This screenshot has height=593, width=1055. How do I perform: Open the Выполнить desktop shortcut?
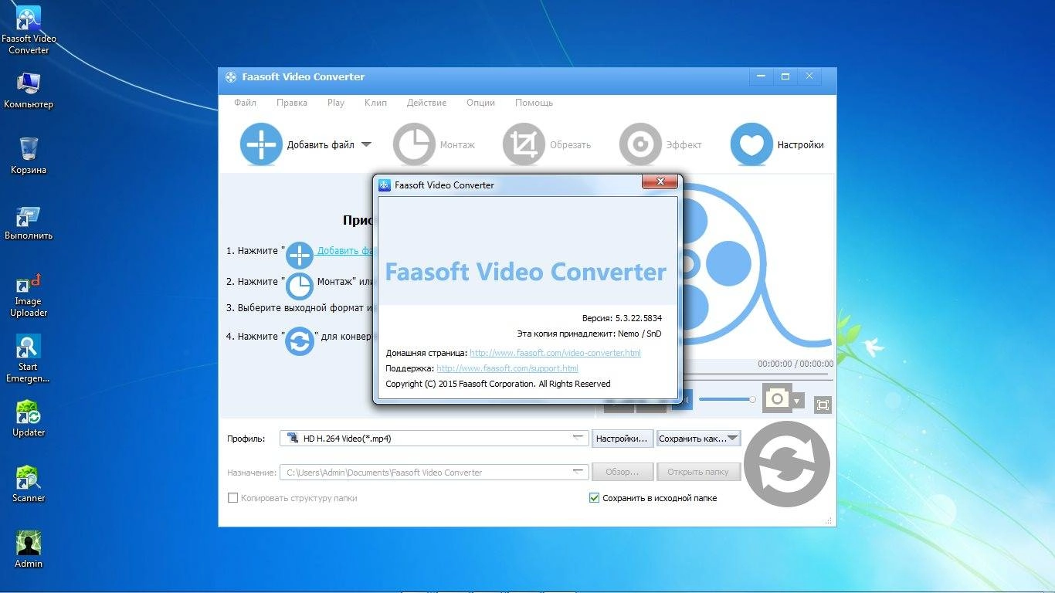[29, 222]
